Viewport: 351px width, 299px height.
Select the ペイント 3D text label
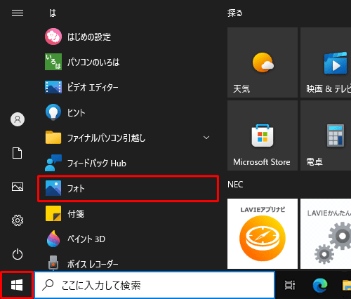coord(86,239)
